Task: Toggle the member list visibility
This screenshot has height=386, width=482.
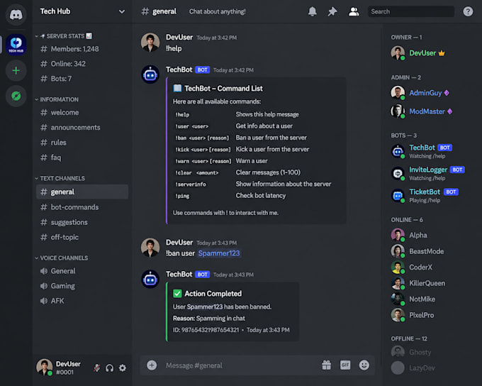Action: pyautogui.click(x=354, y=11)
